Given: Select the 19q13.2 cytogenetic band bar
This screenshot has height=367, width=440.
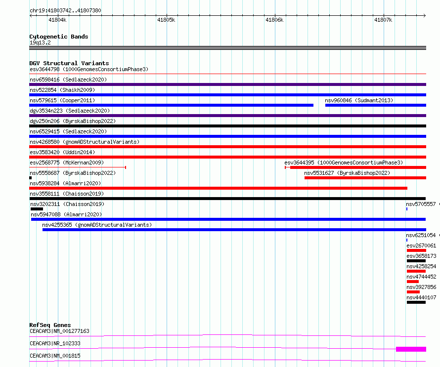Looking at the screenshot, I should [x=227, y=48].
